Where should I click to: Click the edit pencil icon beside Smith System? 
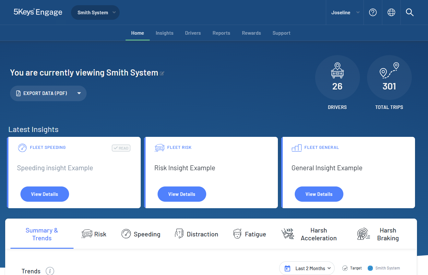pyautogui.click(x=162, y=73)
